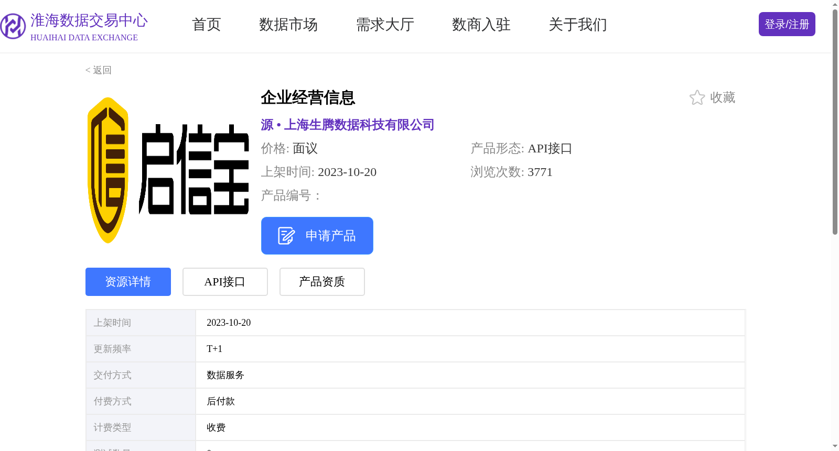Switch to the 资源详情 tab
Image resolution: width=839 pixels, height=451 pixels.
(128, 282)
